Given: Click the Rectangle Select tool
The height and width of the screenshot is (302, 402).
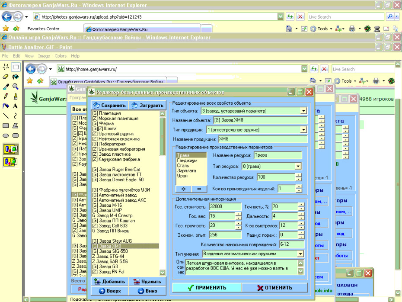Looking at the screenshot, I should point(16,67).
